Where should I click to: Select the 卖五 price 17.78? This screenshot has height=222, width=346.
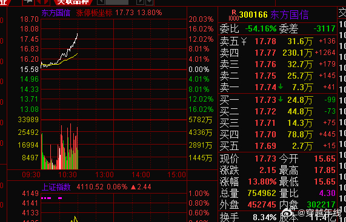(x=265, y=41)
